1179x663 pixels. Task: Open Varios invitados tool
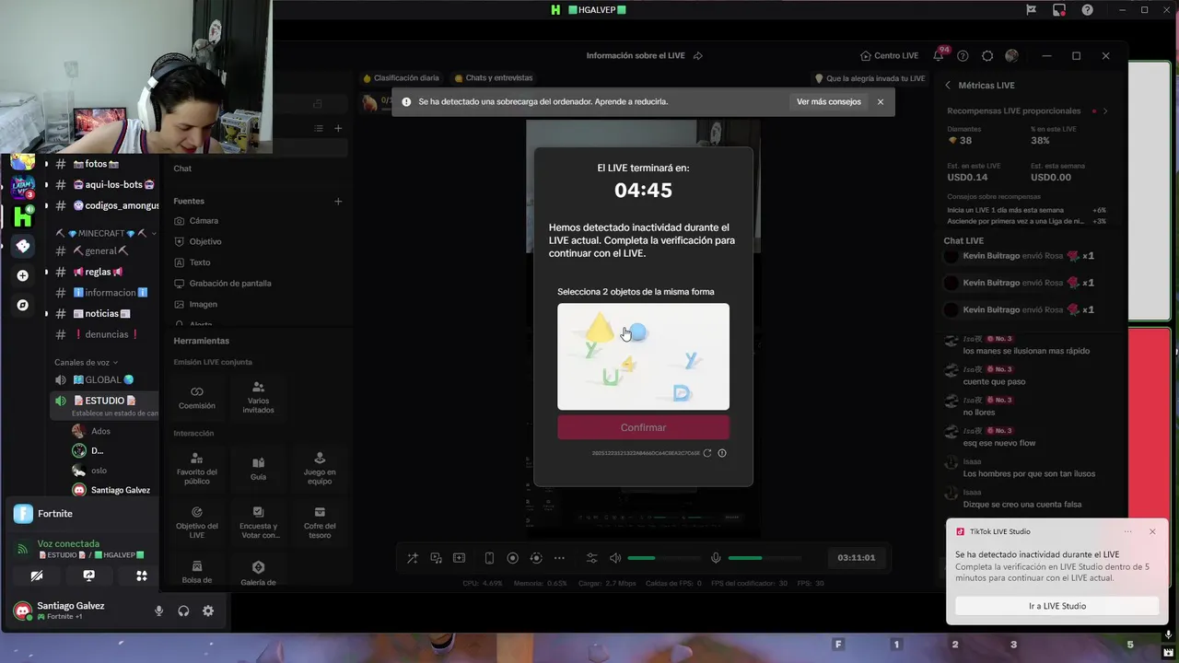pos(258,398)
